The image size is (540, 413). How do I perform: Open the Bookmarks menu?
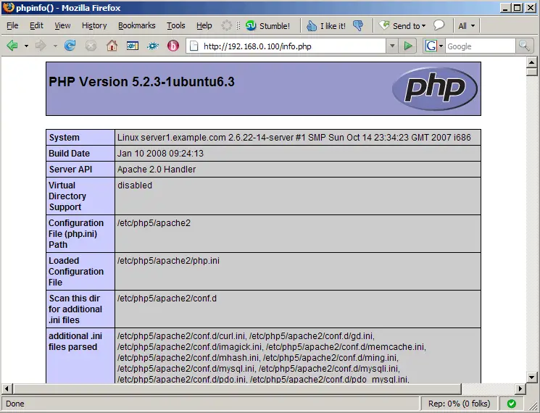pos(137,25)
